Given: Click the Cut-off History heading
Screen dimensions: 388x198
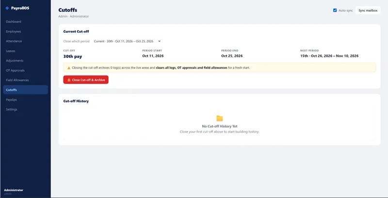Looking at the screenshot, I should [76, 101].
